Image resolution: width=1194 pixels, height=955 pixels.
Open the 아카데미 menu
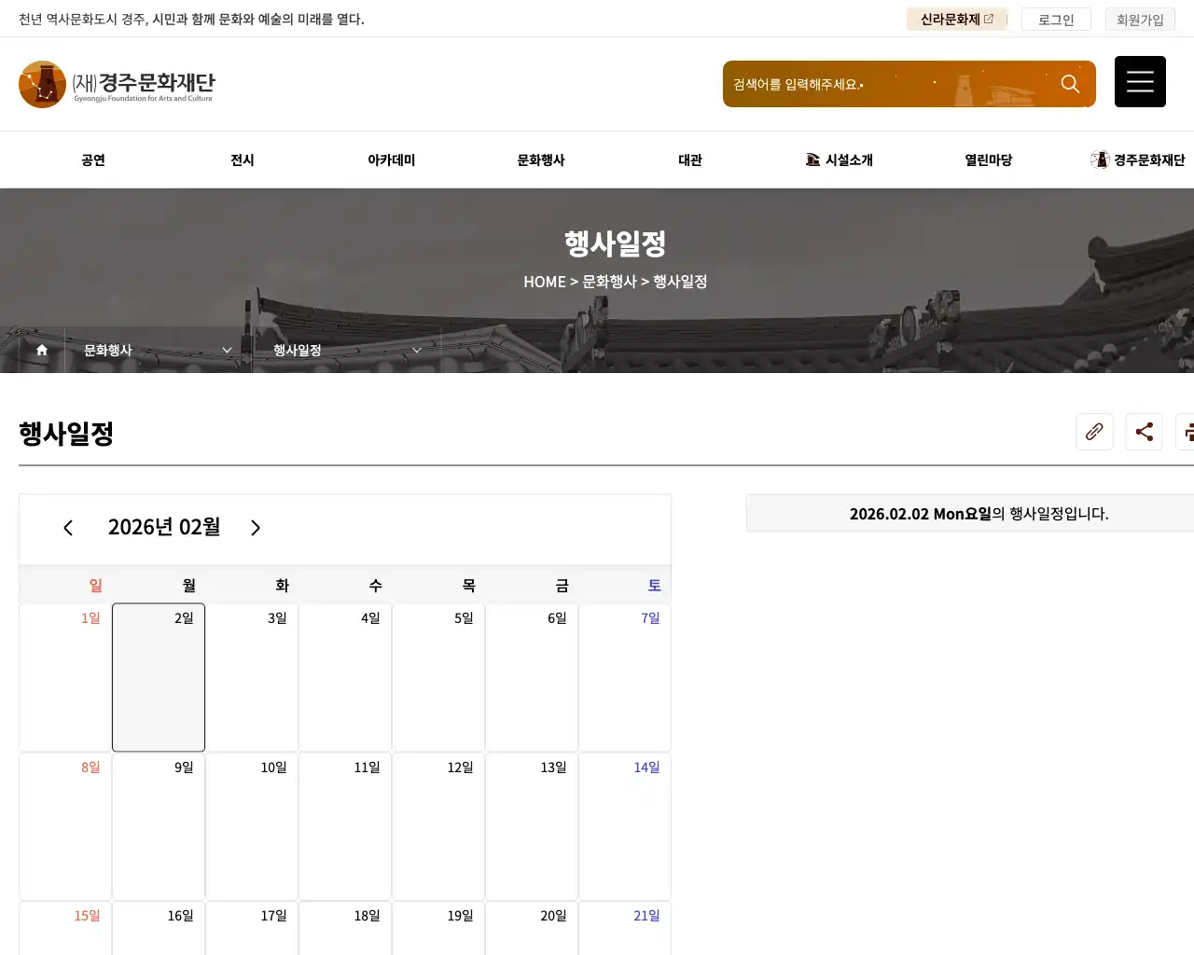coord(392,160)
